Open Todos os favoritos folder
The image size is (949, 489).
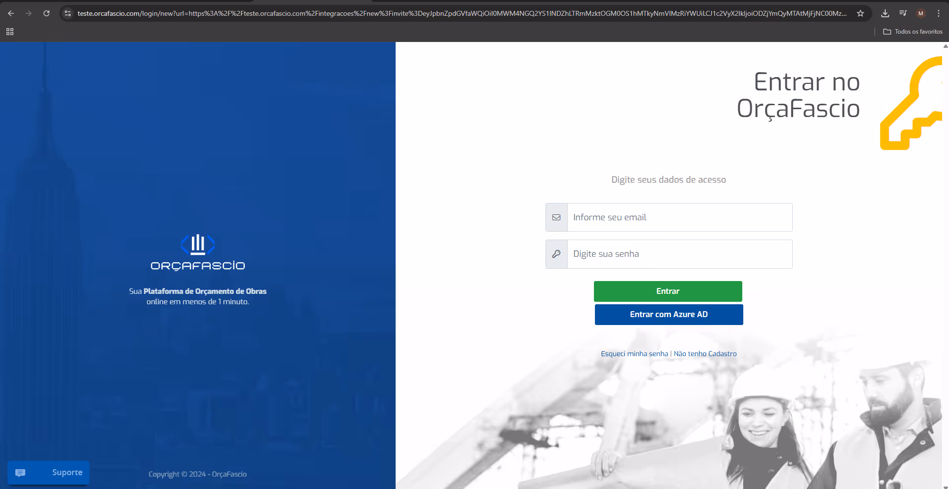[913, 32]
